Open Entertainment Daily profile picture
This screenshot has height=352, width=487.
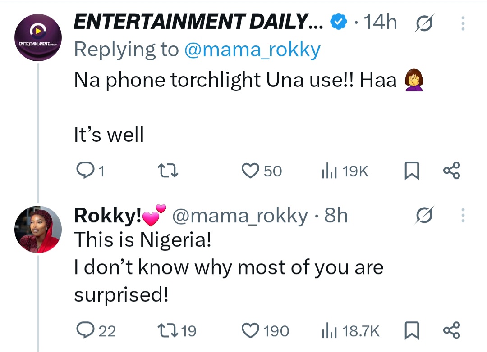click(x=38, y=37)
